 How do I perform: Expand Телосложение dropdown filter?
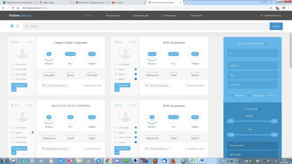(252, 145)
